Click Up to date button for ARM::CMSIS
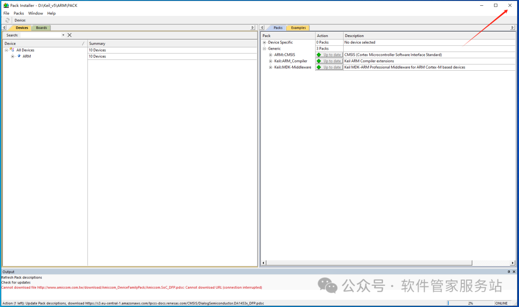519x307 pixels. pos(329,55)
